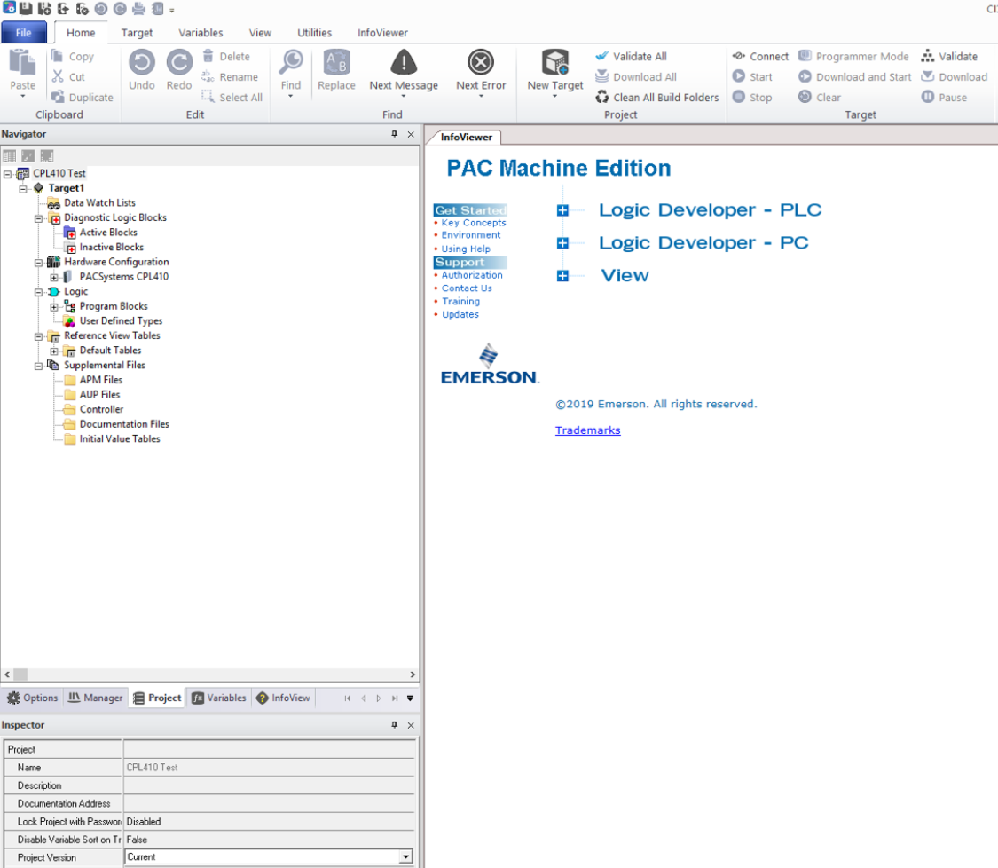Screen dimensions: 998x868
Task: Click the Redo arrow icon
Action: (179, 62)
